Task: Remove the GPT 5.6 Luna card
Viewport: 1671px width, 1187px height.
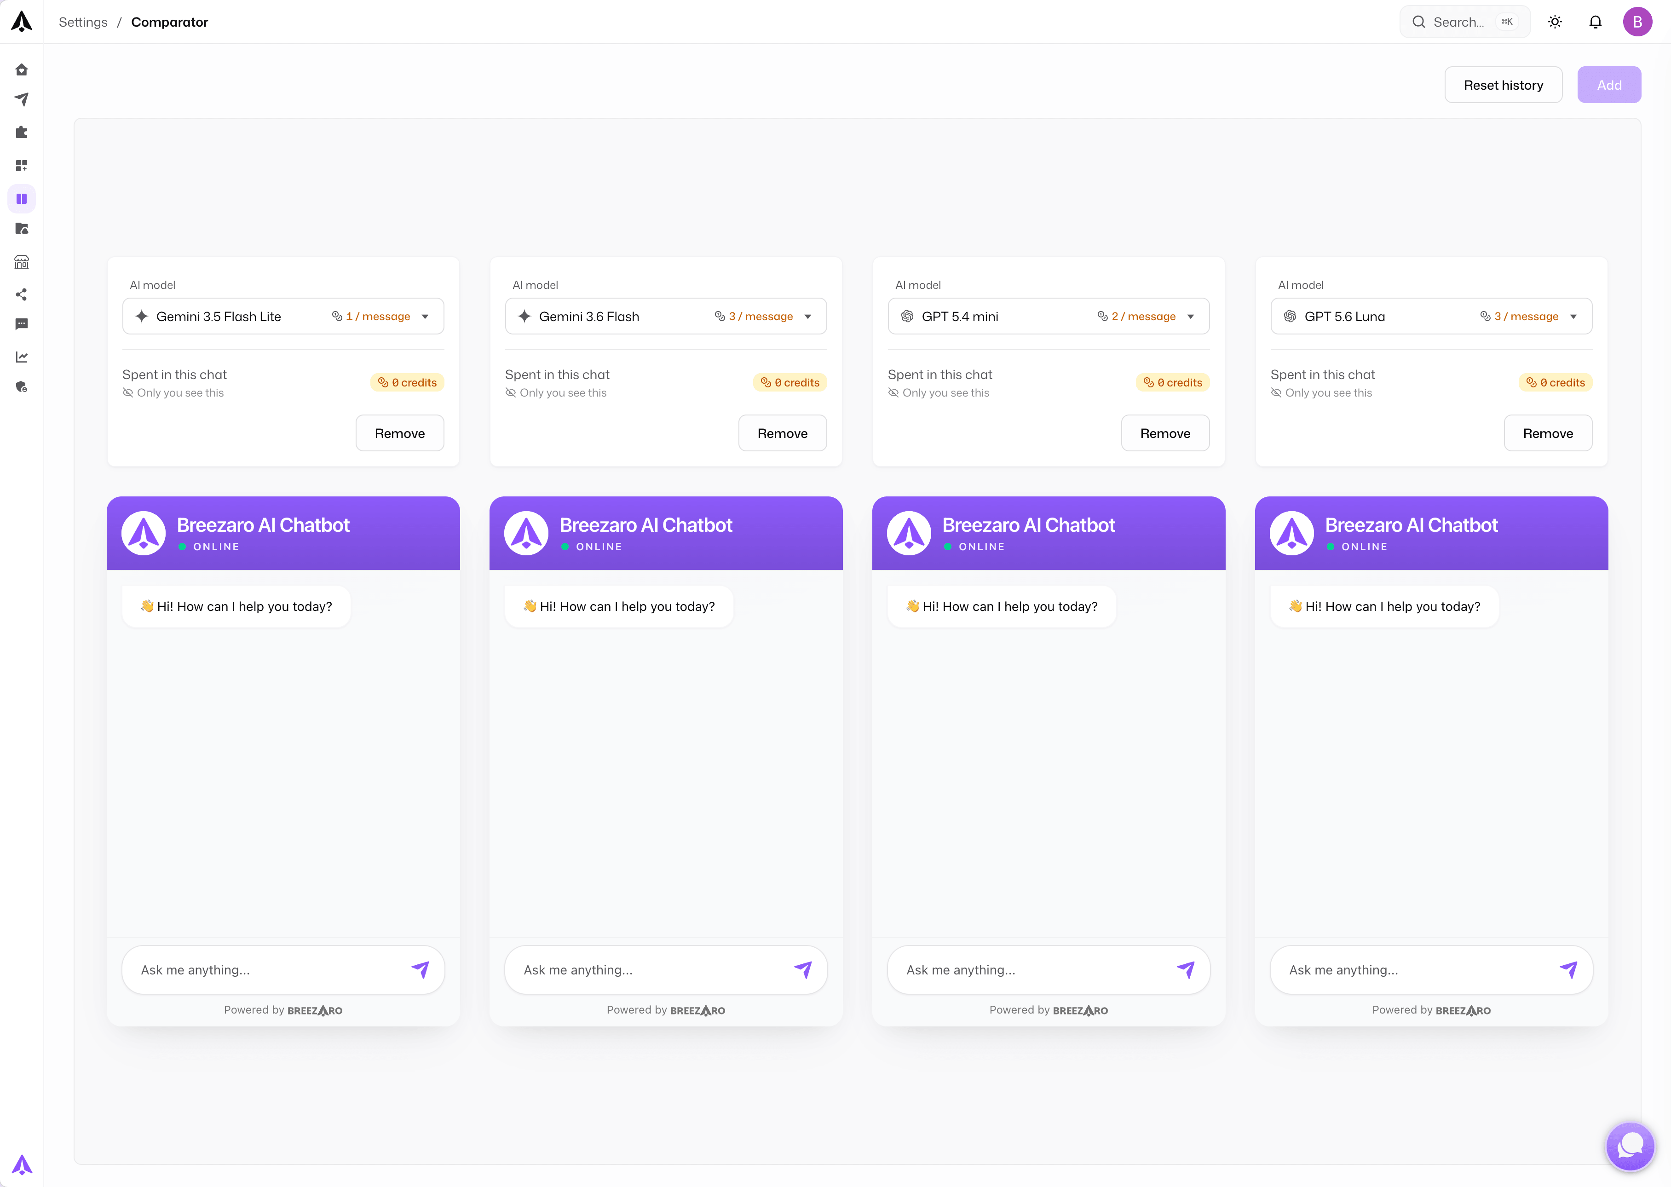Action: click(x=1547, y=432)
